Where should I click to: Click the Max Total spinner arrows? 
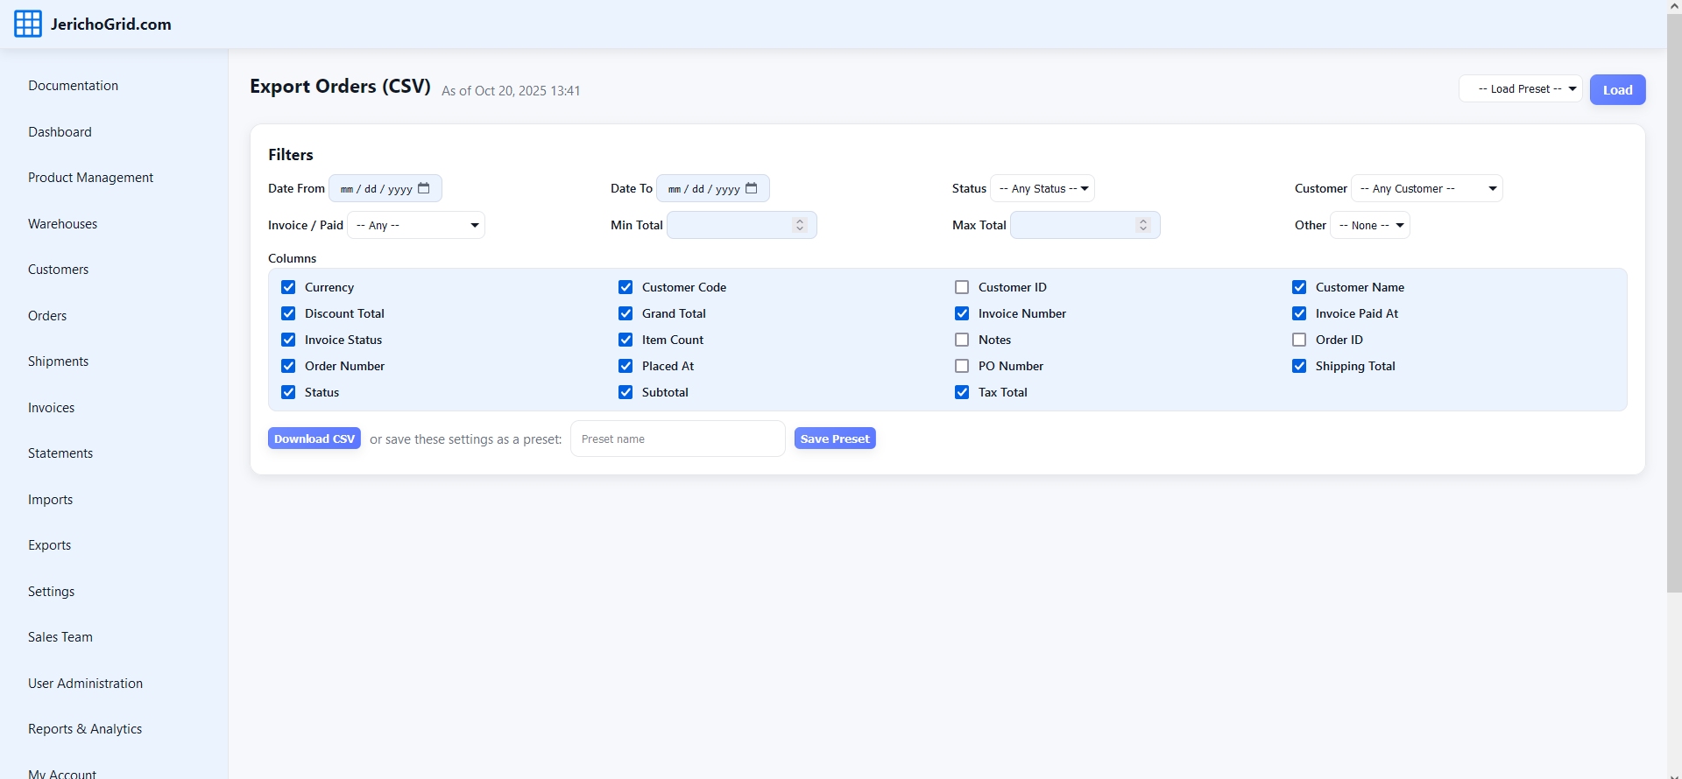coord(1142,225)
